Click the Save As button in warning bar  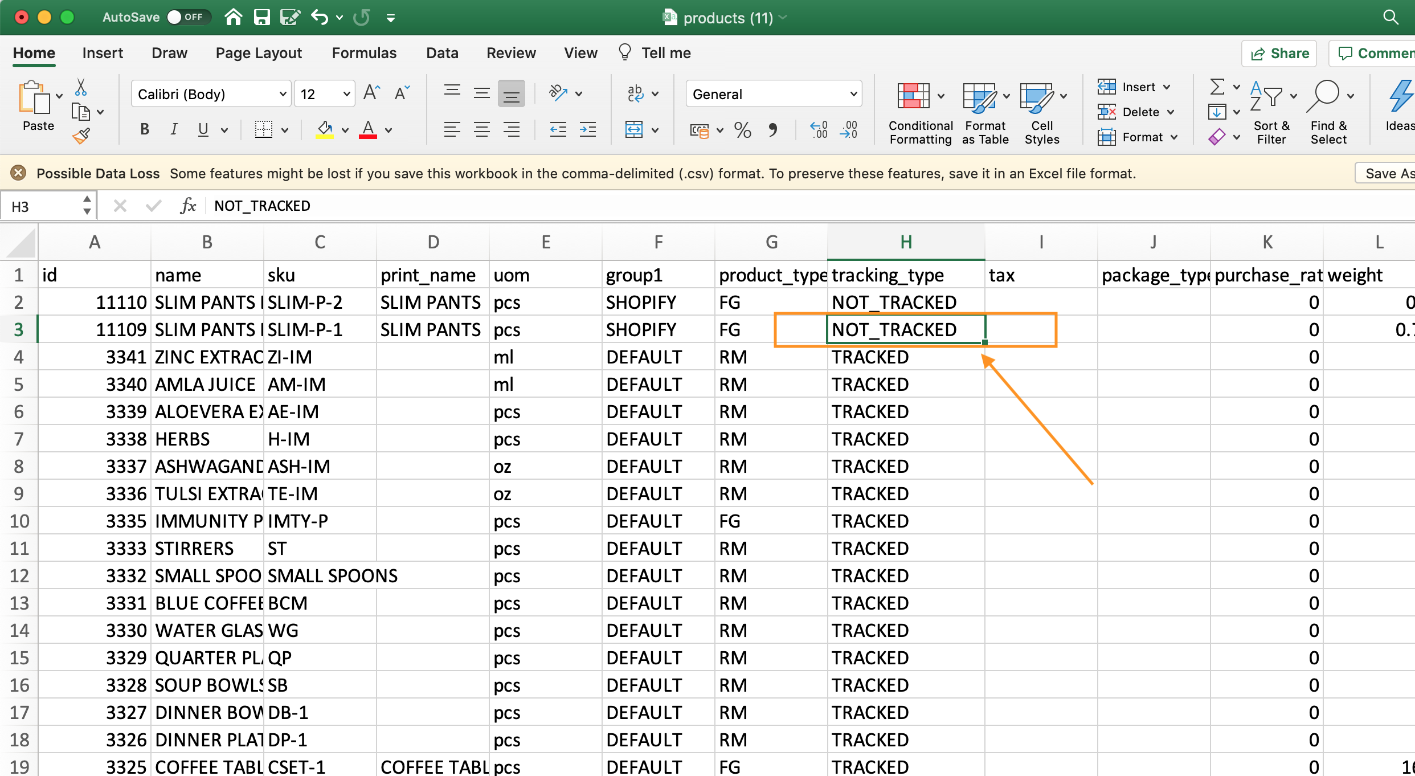(x=1388, y=173)
